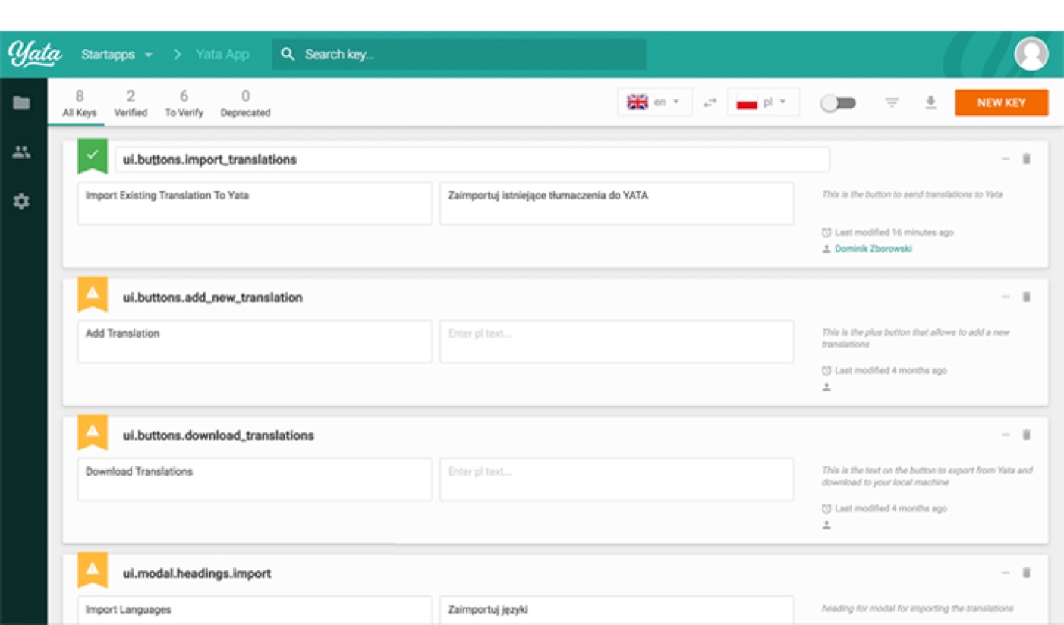Image resolution: width=1064 pixels, height=625 pixels.
Task: Click the user avatar in top right
Action: [1031, 55]
